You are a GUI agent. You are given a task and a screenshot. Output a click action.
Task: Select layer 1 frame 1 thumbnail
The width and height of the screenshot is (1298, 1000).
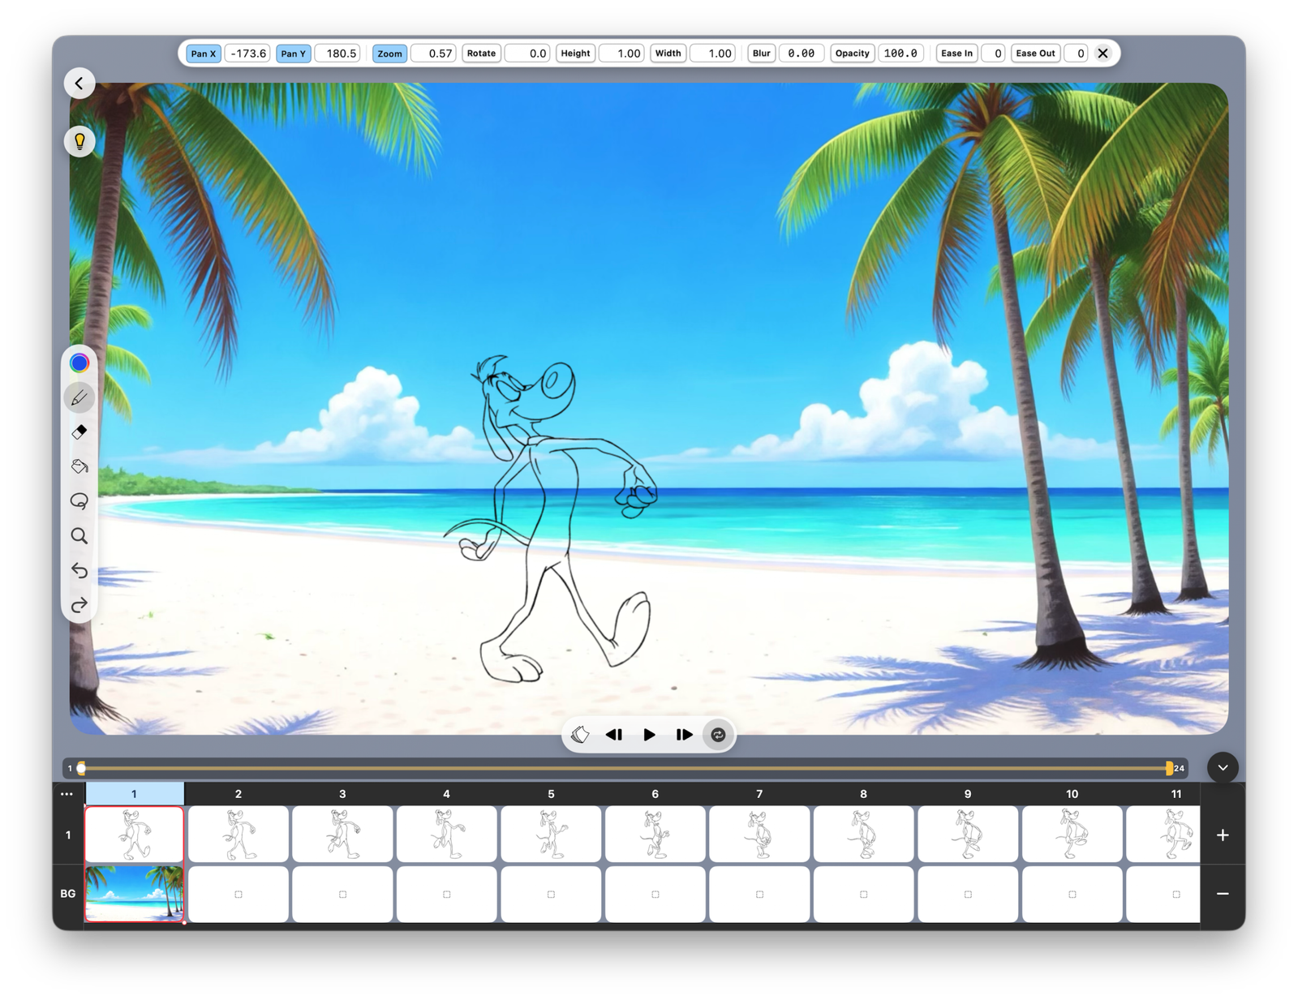pos(135,835)
